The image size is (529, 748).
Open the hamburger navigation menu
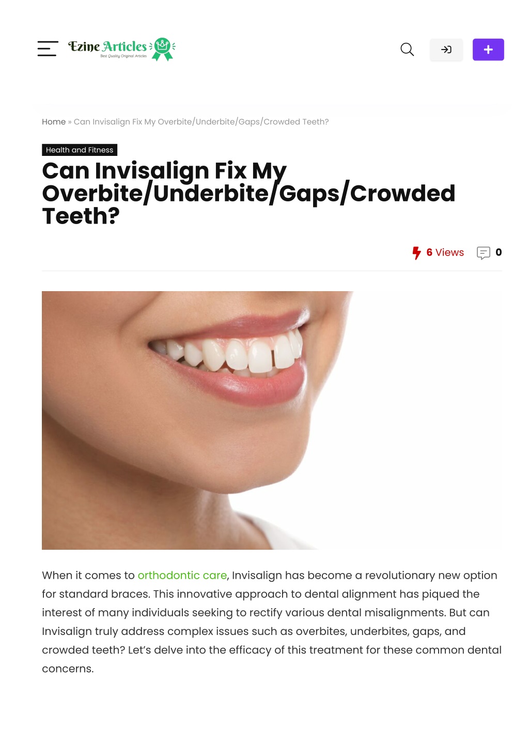pyautogui.click(x=48, y=49)
